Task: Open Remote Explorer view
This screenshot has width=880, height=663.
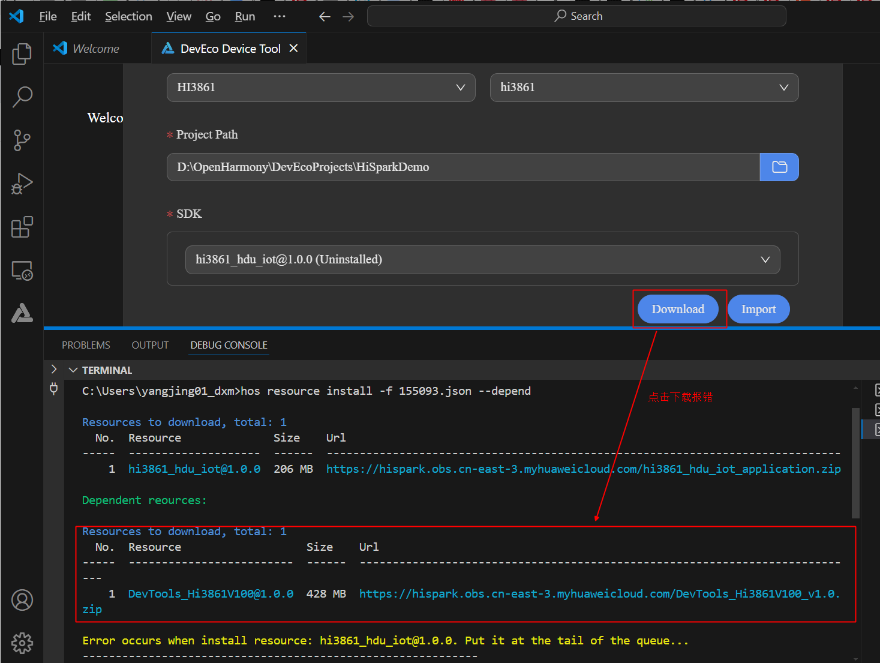Action: (x=22, y=271)
